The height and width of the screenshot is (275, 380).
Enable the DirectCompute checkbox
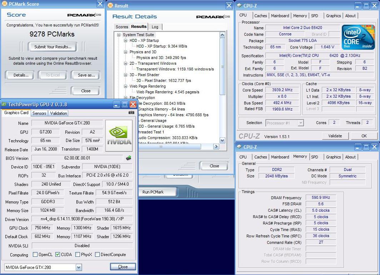[x=97, y=254]
